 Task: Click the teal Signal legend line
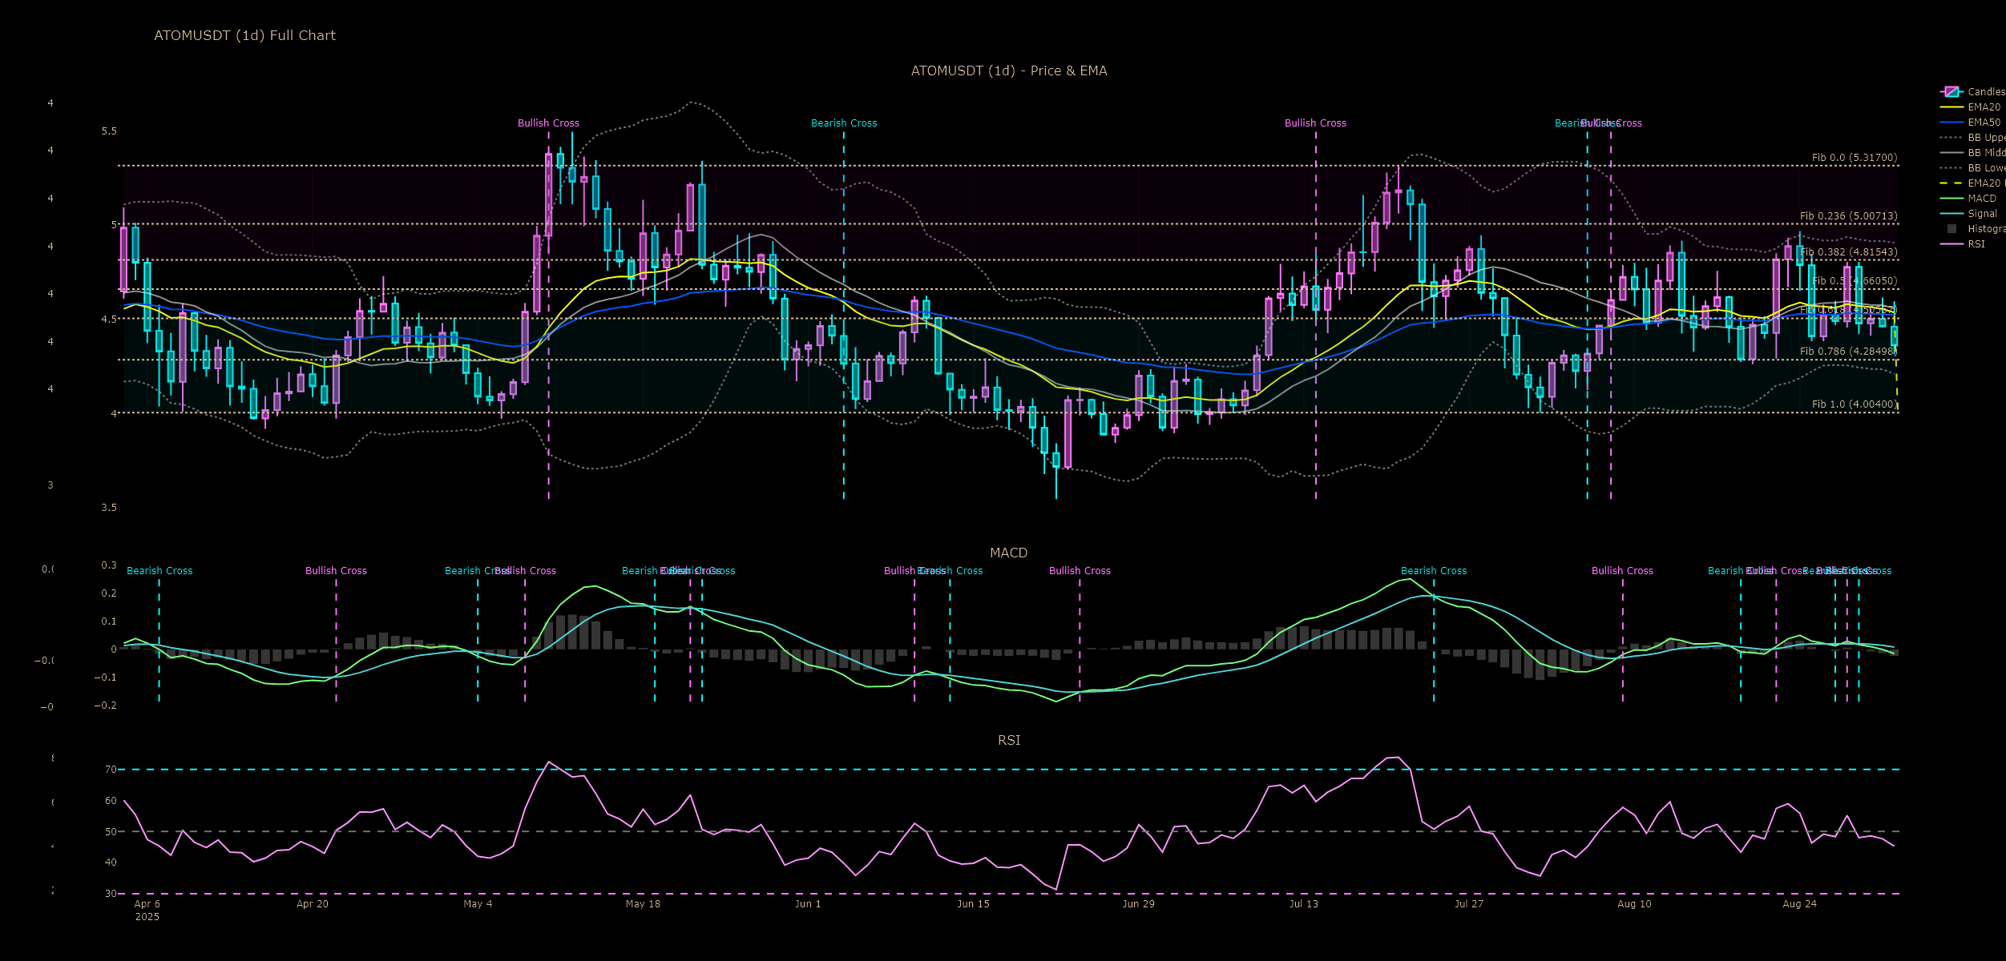tap(1952, 214)
